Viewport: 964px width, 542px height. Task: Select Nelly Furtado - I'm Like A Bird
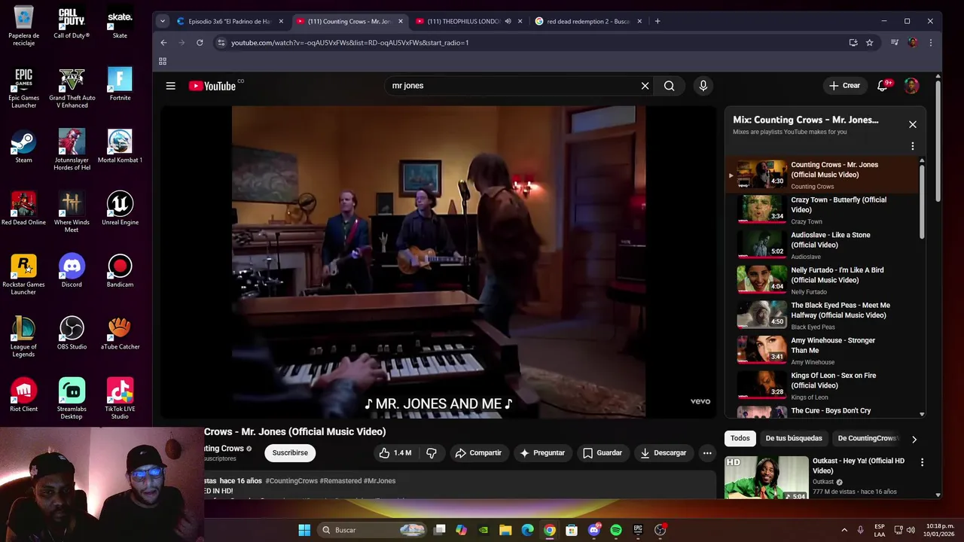tap(824, 280)
